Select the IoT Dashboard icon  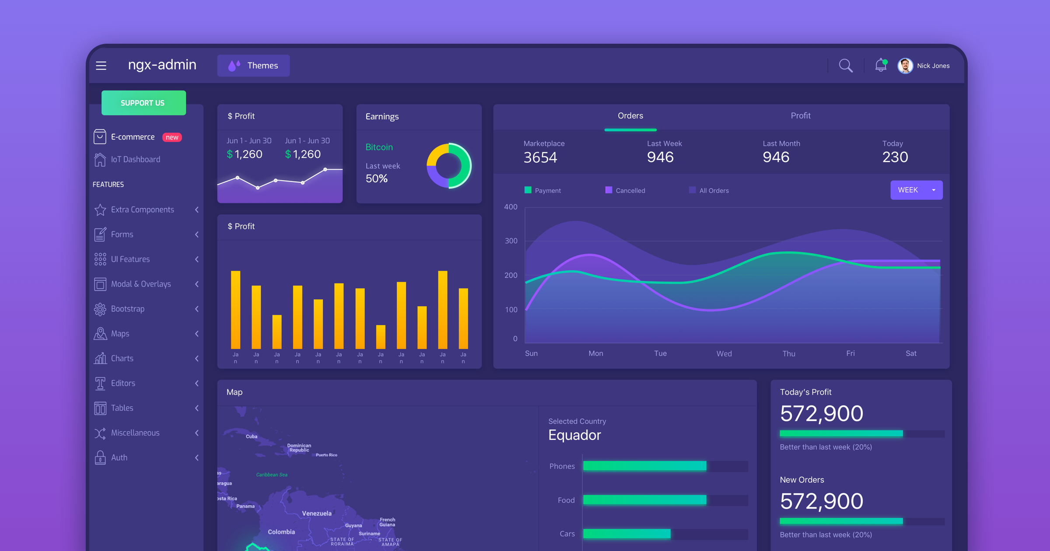[99, 160]
